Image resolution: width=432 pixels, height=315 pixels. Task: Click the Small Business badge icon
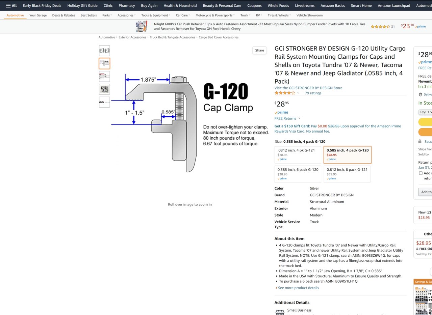click(280, 312)
